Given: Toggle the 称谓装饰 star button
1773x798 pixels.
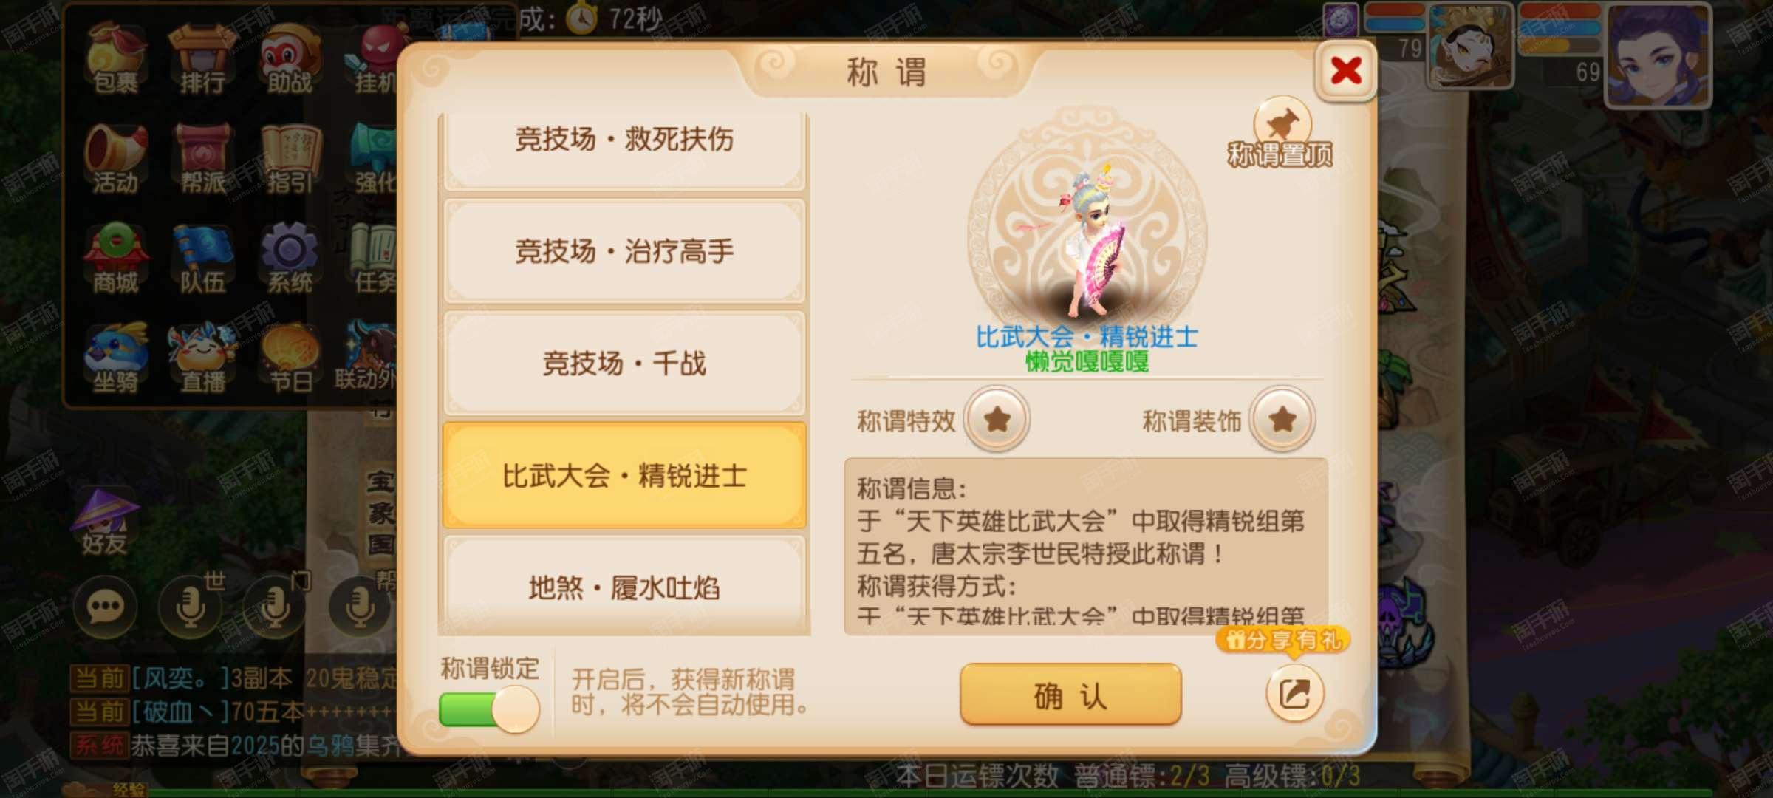Looking at the screenshot, I should (x=1282, y=420).
